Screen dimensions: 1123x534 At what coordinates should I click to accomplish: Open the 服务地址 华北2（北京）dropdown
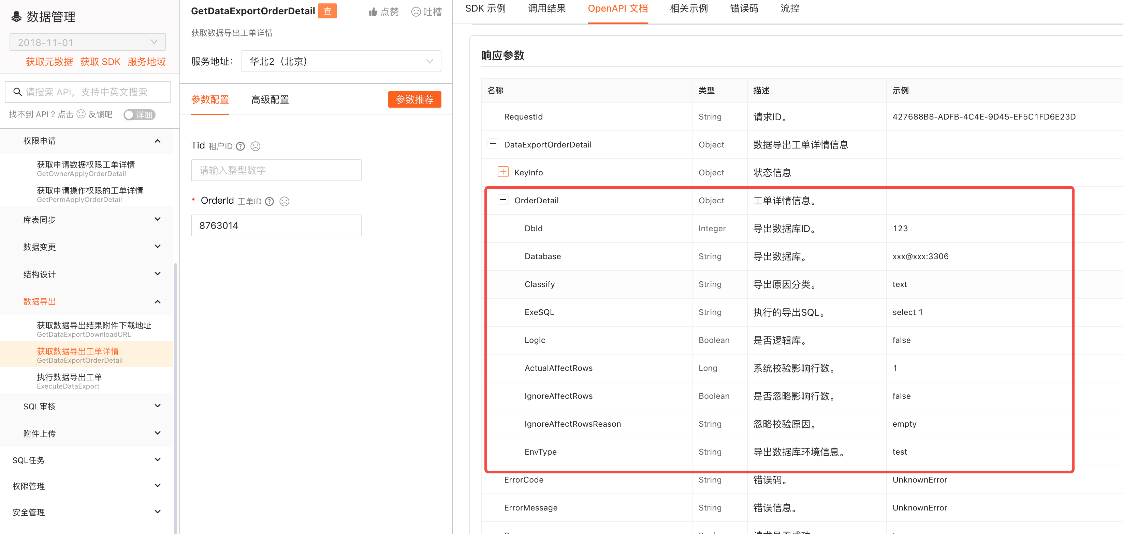point(341,61)
